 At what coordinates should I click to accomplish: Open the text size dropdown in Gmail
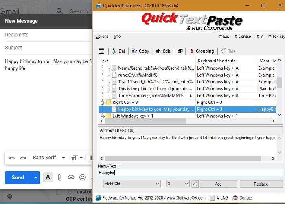(x=77, y=158)
